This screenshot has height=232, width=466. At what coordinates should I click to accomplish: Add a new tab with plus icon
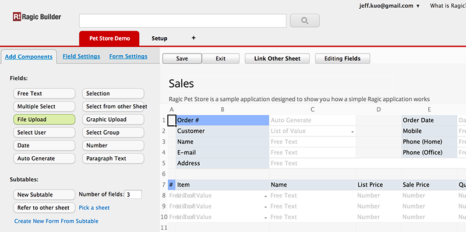click(x=193, y=38)
